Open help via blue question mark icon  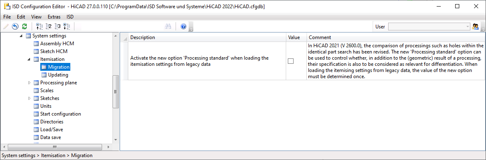pyautogui.click(x=183, y=26)
